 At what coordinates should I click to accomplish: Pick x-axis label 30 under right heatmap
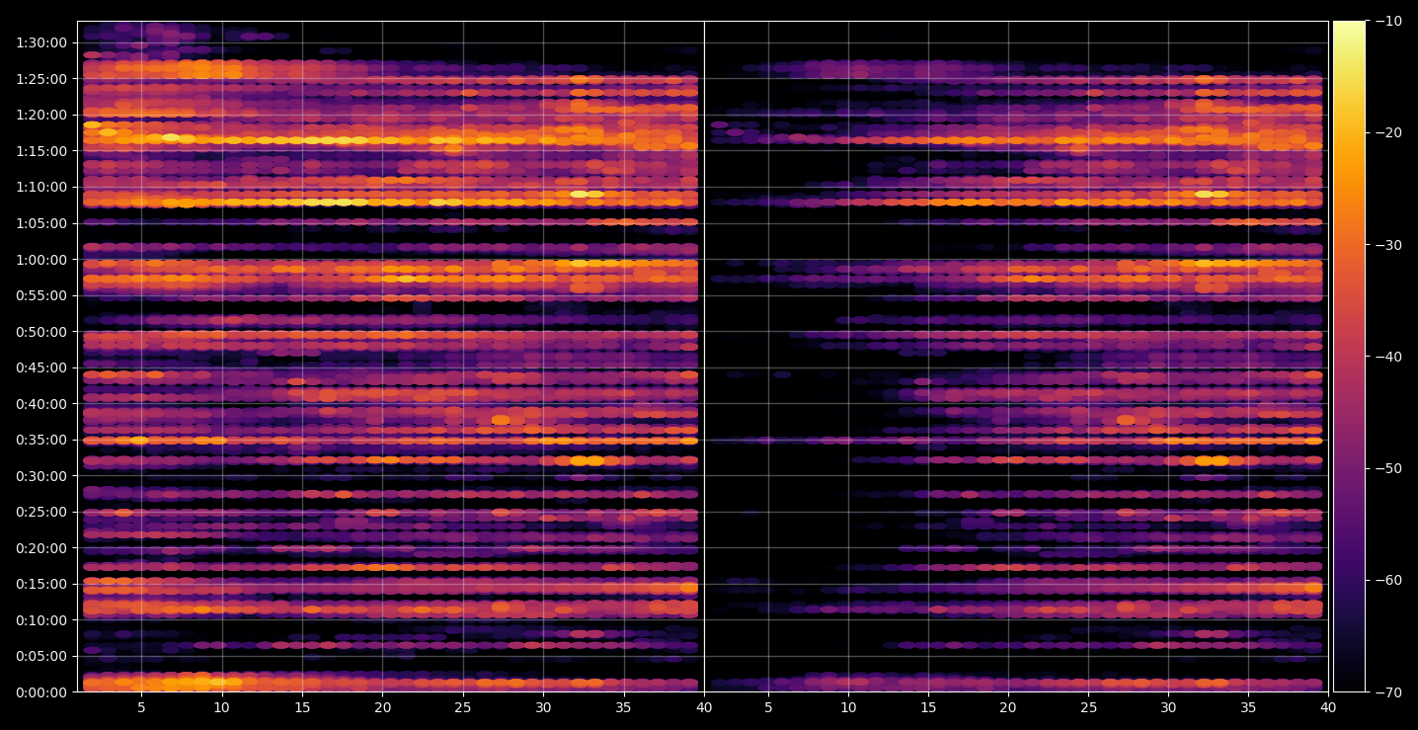[x=1168, y=708]
